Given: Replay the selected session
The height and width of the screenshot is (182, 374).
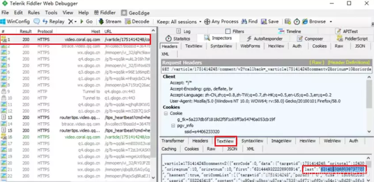Looking at the screenshot, I should pyautogui.click(x=53, y=21).
